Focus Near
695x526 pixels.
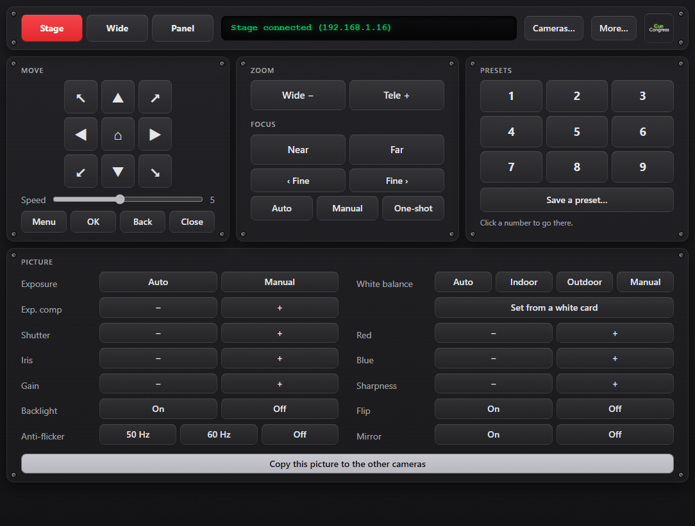298,150
